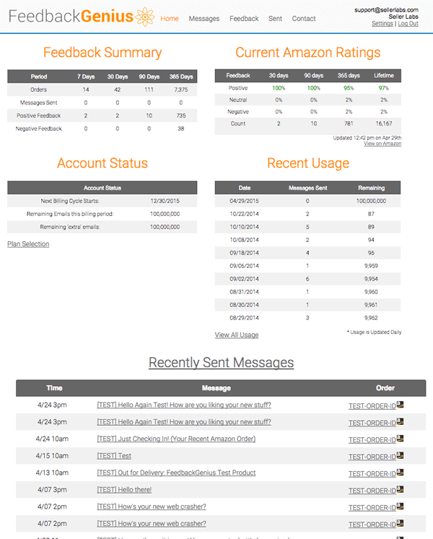Click 'Remaining Emails this billing period' label
This screenshot has height=539, width=433.
[70, 214]
